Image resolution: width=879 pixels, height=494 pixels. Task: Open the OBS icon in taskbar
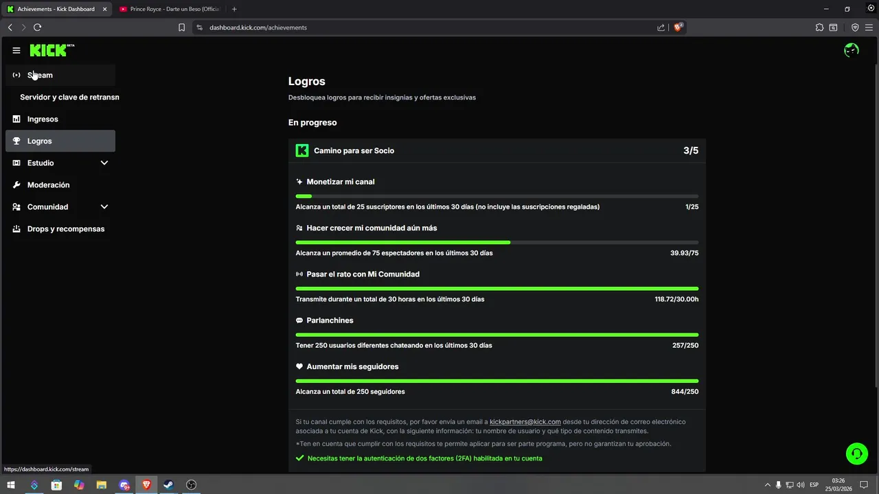point(192,485)
